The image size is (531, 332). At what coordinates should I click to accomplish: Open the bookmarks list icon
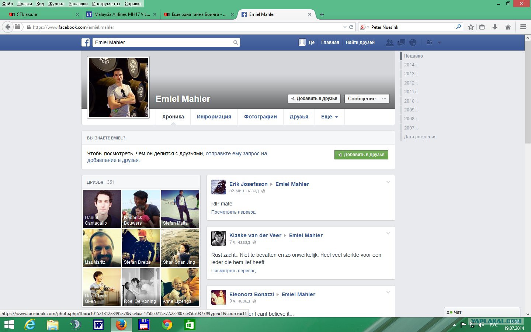pos(482,27)
